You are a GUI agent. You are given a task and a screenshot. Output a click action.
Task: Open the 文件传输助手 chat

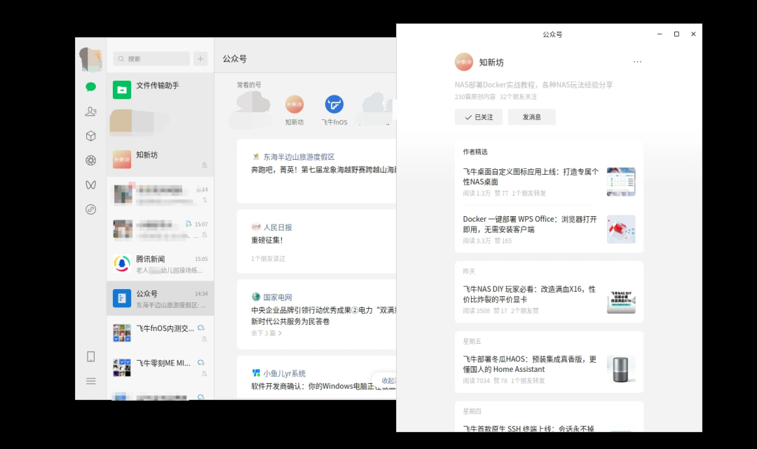[161, 90]
